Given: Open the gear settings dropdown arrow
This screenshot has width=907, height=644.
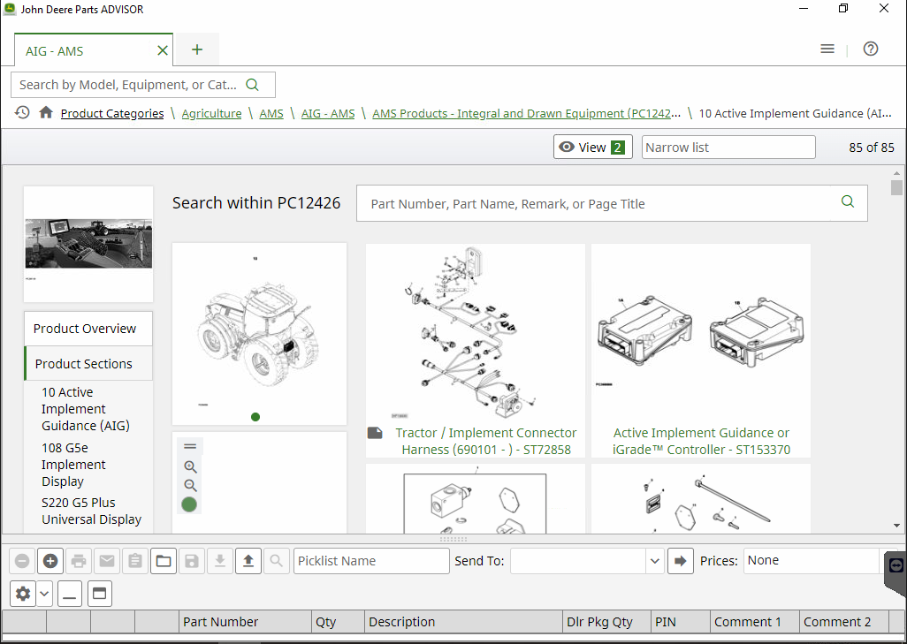Looking at the screenshot, I should pos(44,594).
